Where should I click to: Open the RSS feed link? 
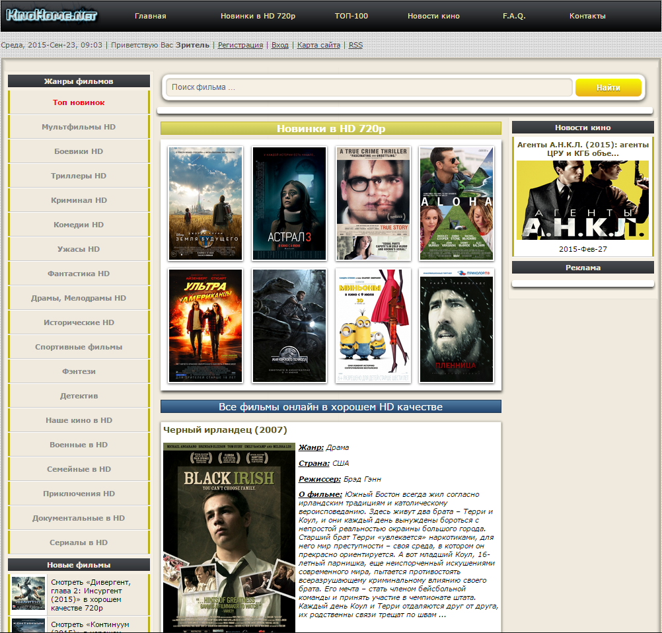click(355, 45)
